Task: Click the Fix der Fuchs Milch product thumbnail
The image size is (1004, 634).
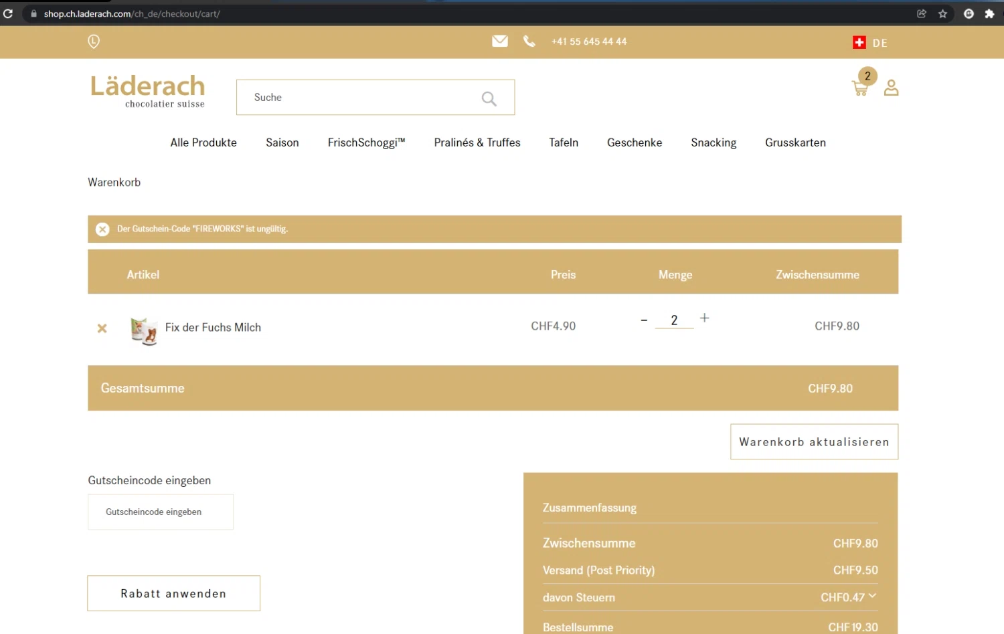Action: [144, 330]
